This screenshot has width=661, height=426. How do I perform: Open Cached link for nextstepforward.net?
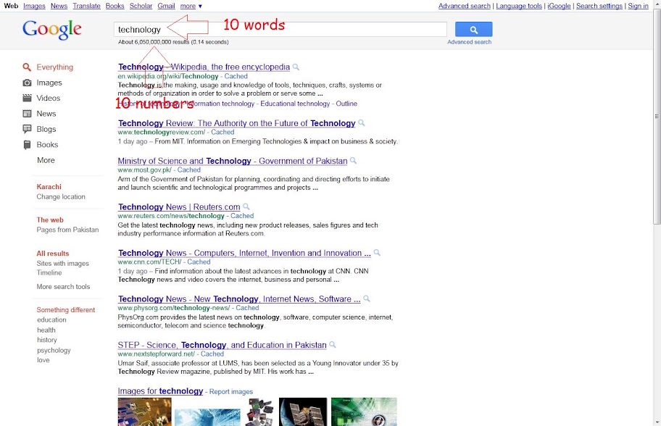[212, 354]
